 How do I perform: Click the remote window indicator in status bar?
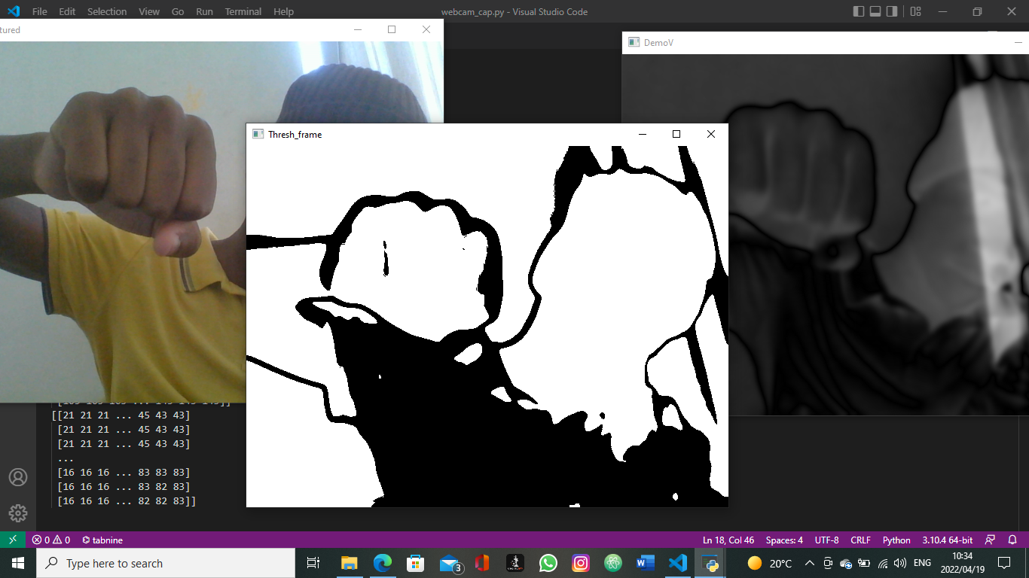pos(12,540)
